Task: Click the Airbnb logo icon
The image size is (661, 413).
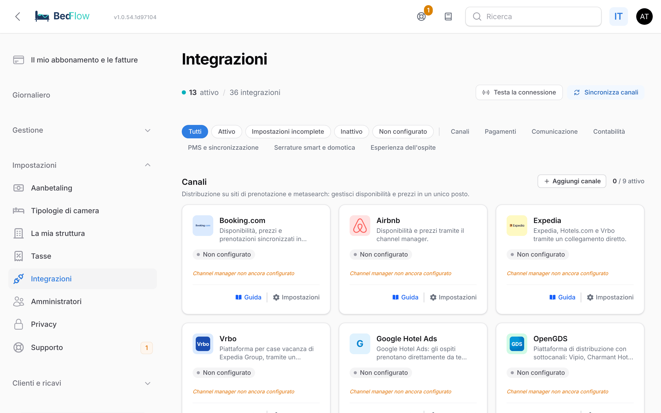Action: coord(360,226)
